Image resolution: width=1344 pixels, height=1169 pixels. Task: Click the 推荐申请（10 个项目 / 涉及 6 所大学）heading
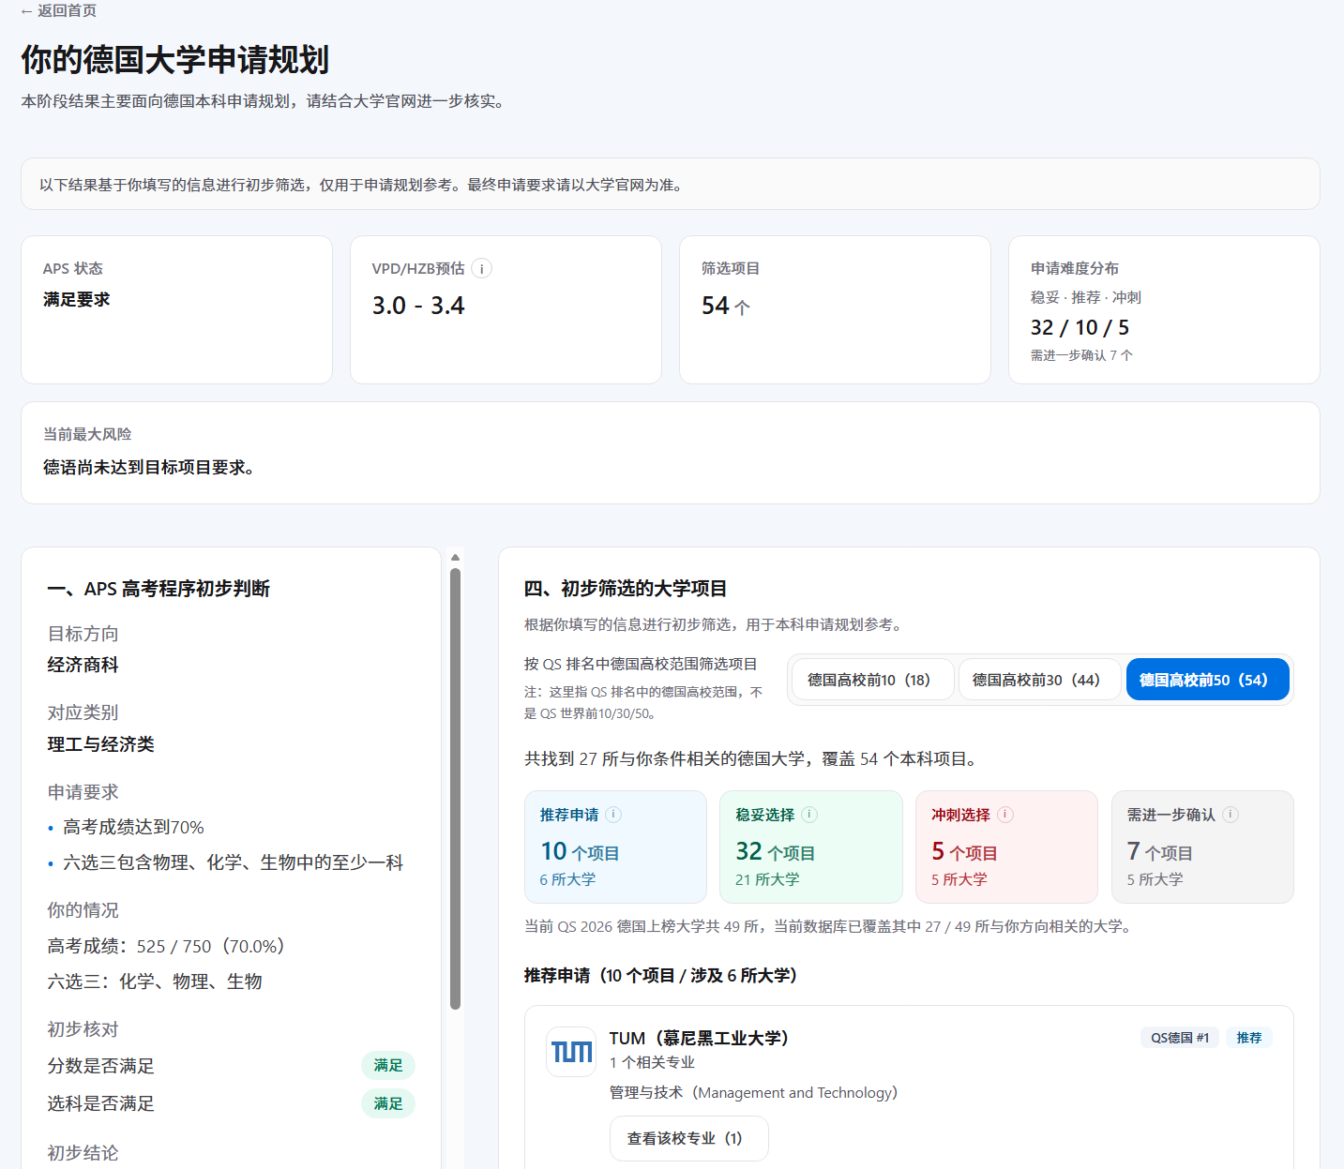pyautogui.click(x=664, y=975)
